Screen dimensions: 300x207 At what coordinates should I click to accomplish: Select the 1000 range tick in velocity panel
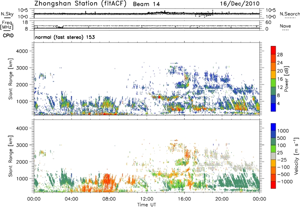point(22,179)
